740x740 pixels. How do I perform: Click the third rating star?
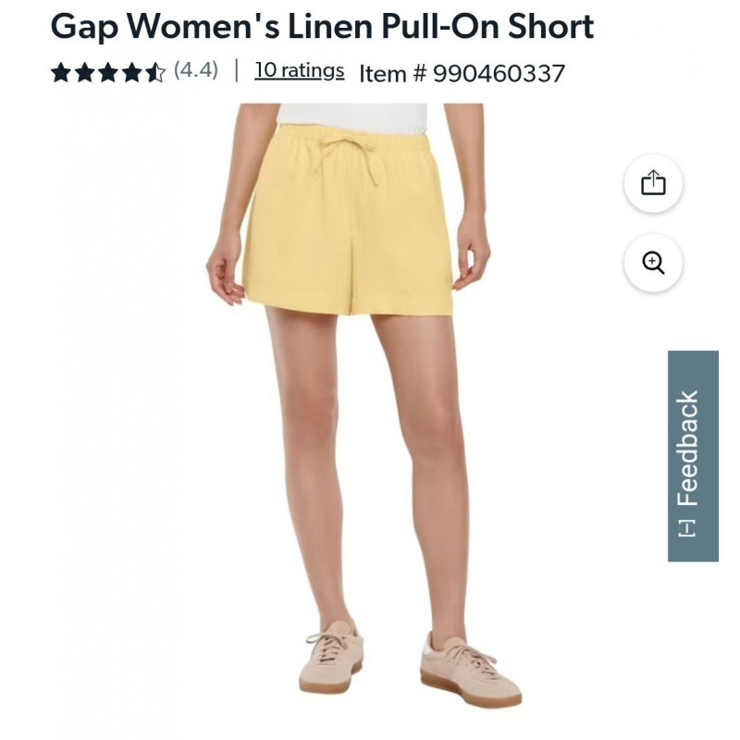pos(108,73)
